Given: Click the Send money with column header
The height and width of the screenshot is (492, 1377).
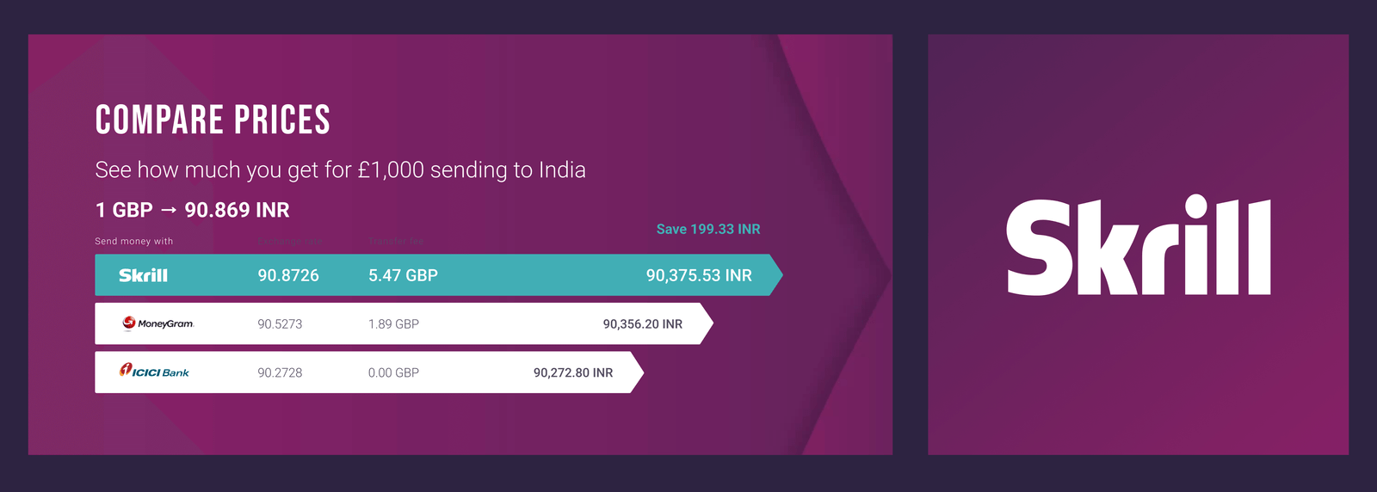Looking at the screenshot, I should 133,242.
